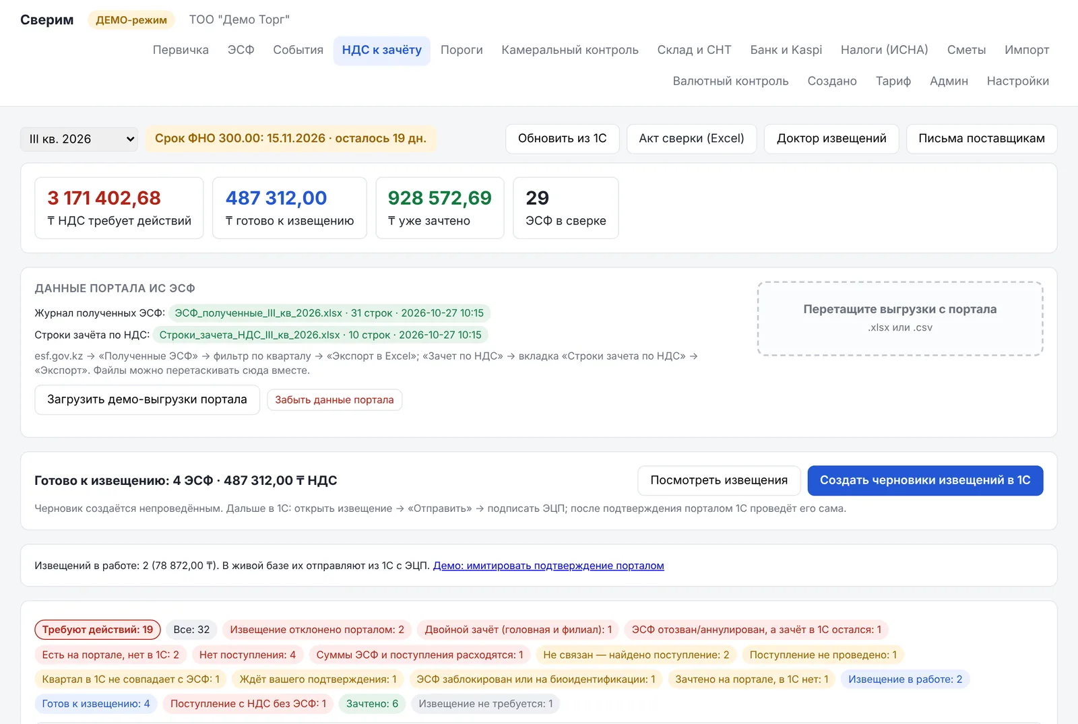Viewport: 1078px width, 724px height.
Task: Click Посмотреть извещения button
Action: (x=719, y=480)
